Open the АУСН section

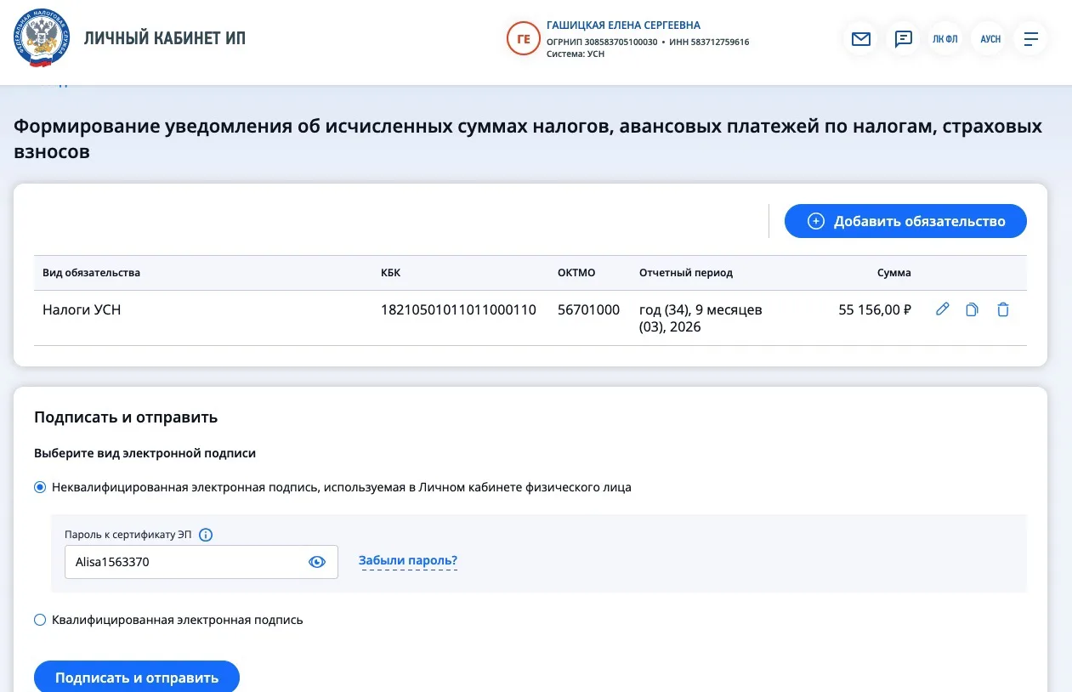pos(990,39)
